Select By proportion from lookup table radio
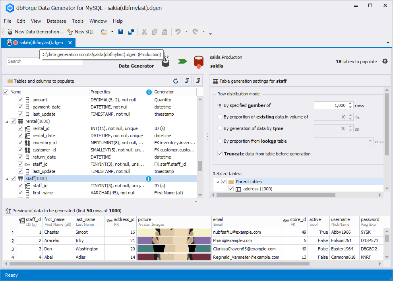 tap(220, 141)
